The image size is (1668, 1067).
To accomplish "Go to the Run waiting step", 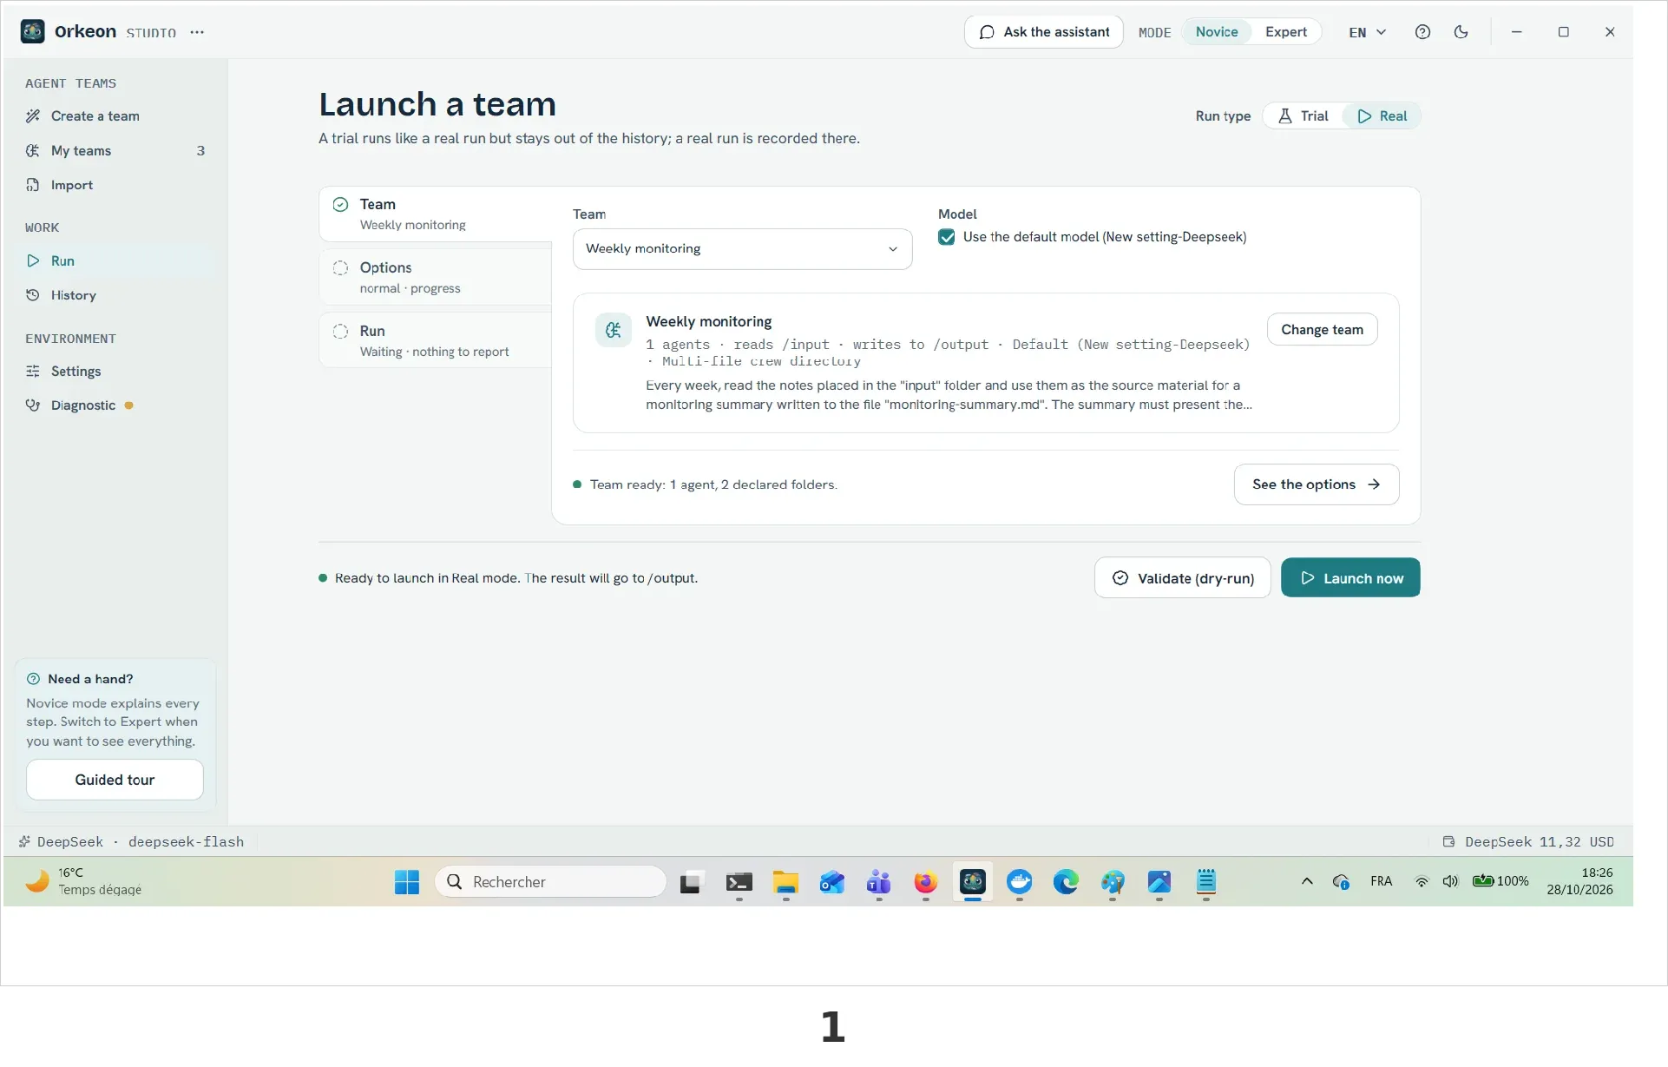I will [x=436, y=340].
